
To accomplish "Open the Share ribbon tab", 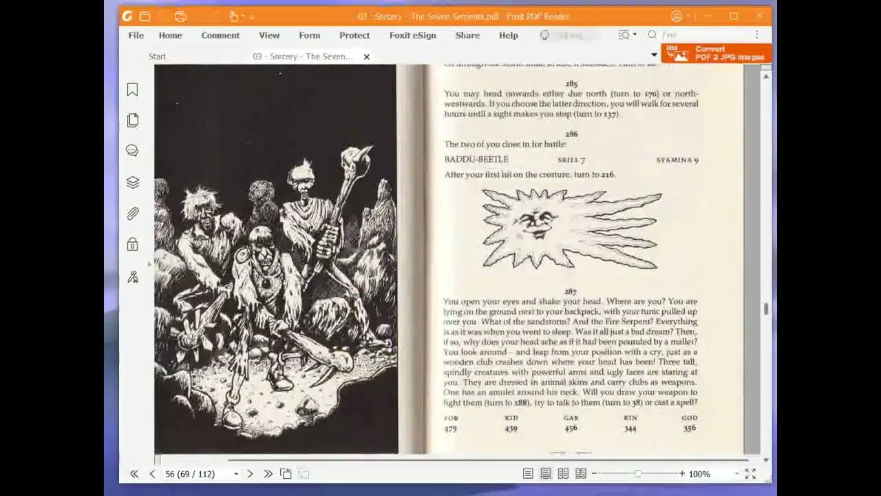I will click(467, 35).
